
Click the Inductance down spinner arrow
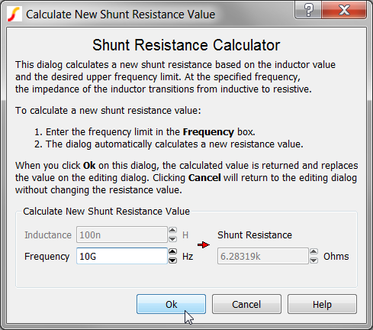pyautogui.click(x=172, y=239)
